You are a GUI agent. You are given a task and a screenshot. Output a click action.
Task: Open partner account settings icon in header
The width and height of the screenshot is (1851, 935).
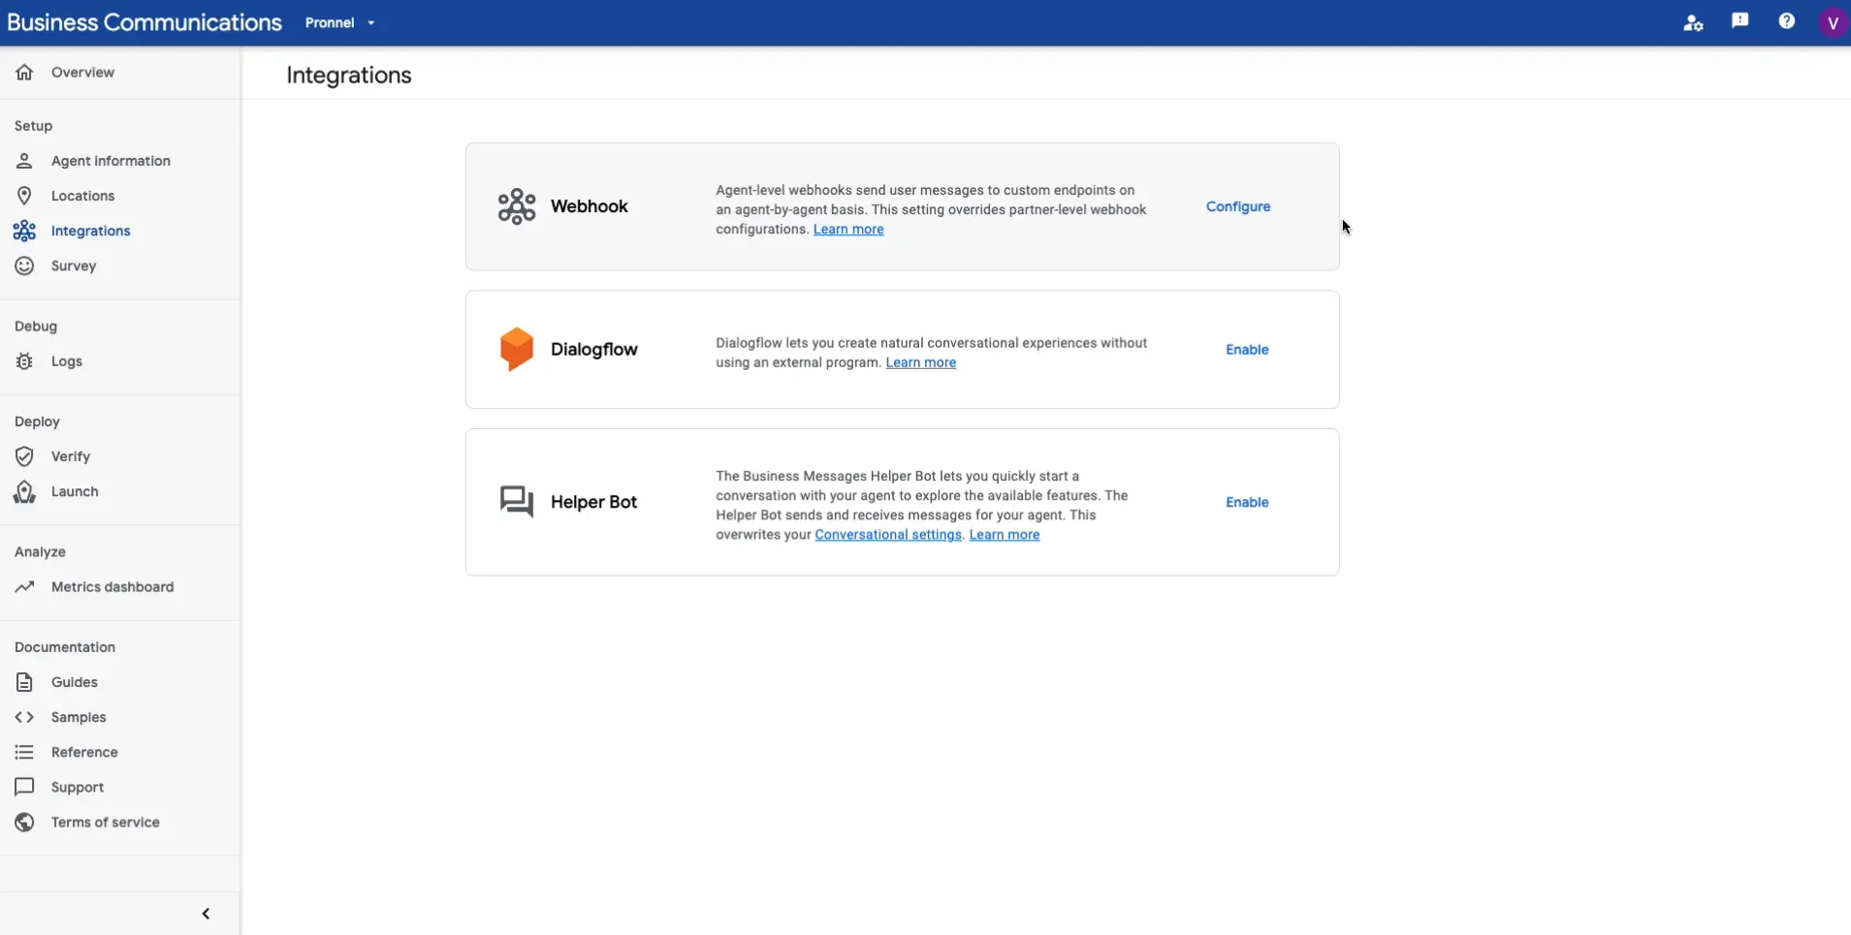point(1693,22)
